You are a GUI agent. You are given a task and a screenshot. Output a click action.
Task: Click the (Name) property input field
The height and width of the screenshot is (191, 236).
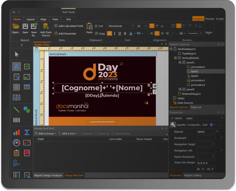click(206, 131)
